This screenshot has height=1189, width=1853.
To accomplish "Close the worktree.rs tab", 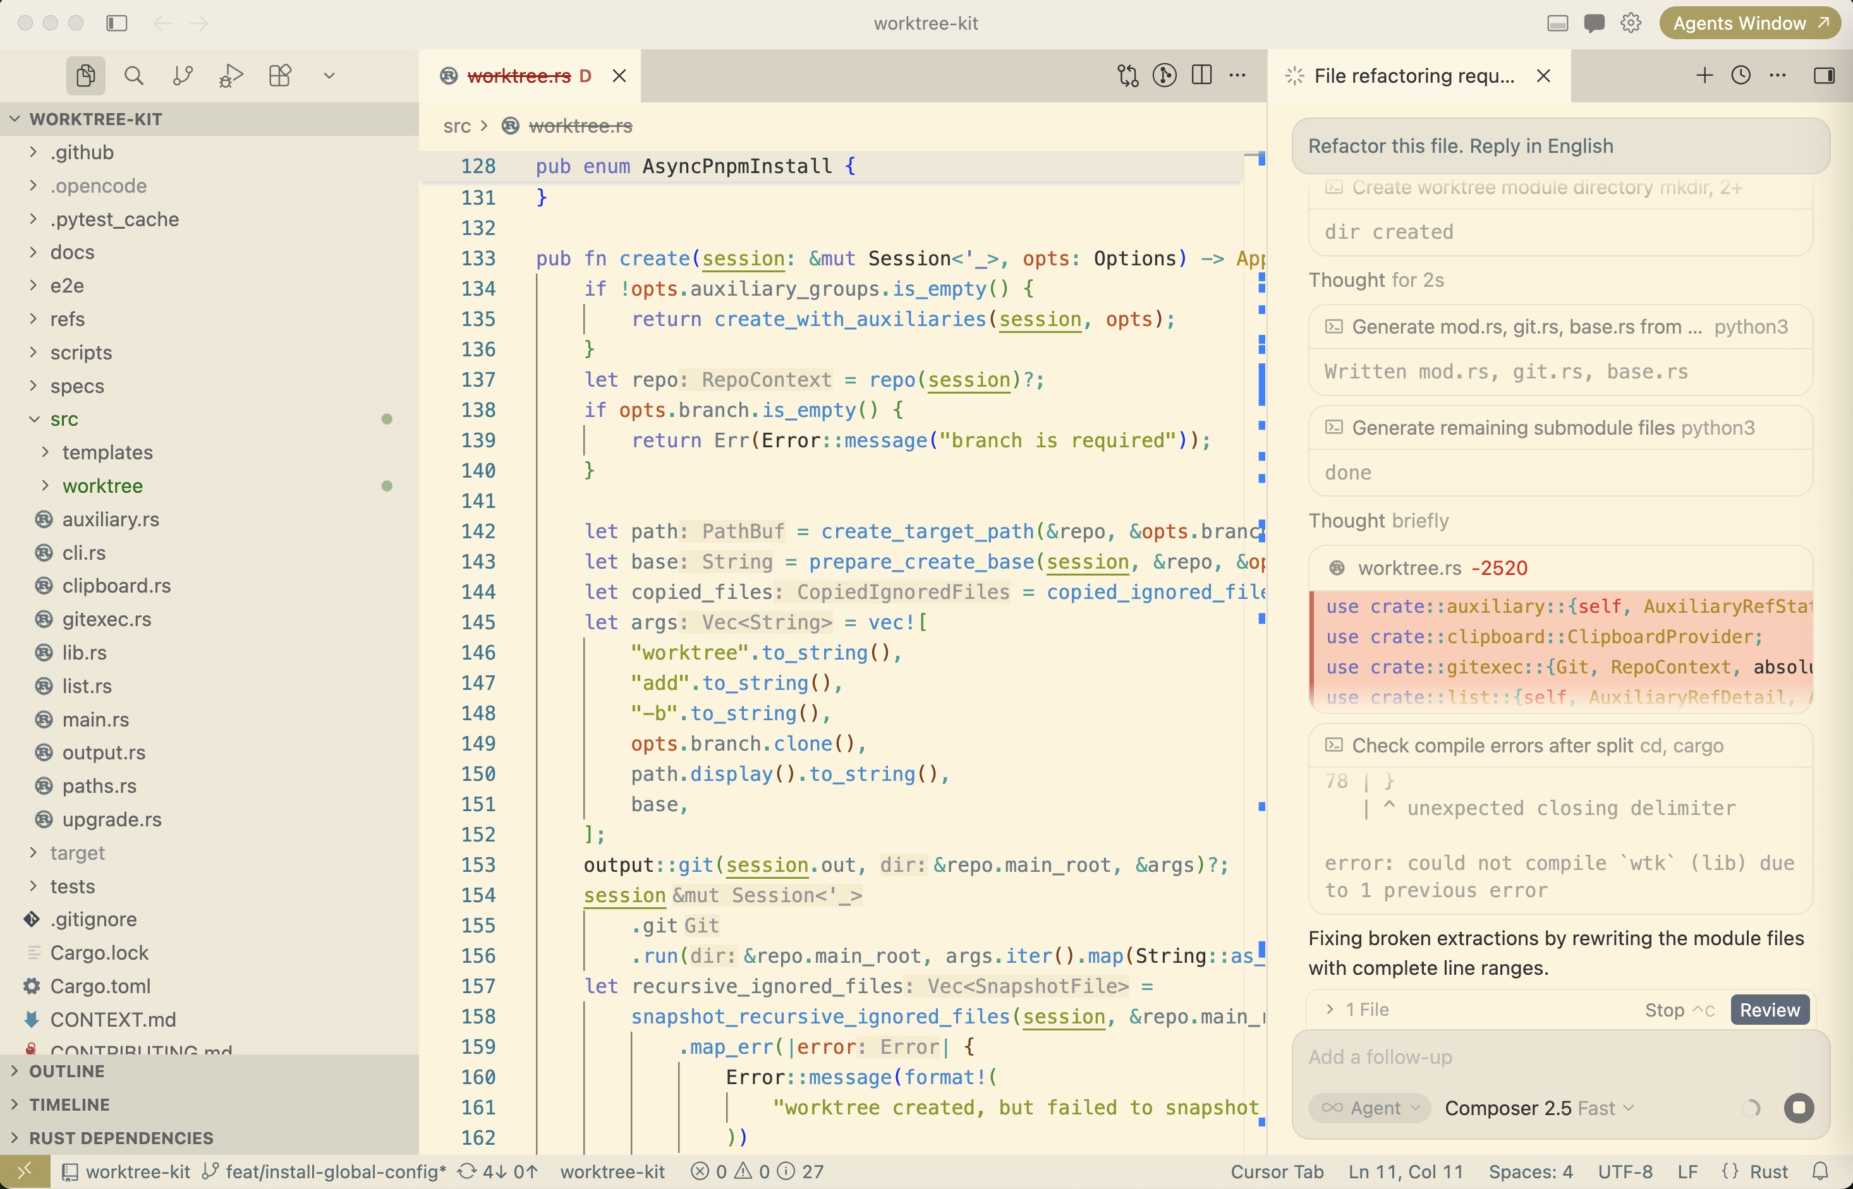I will click(619, 76).
